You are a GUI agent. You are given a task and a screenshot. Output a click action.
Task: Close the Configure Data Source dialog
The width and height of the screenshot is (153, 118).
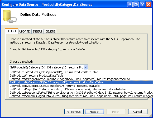click(x=149, y=4)
